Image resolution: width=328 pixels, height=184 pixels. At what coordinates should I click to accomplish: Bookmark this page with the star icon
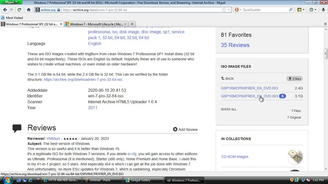224,10
